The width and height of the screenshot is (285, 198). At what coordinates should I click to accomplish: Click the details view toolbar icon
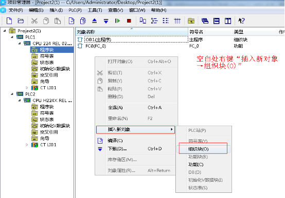click(x=177, y=21)
